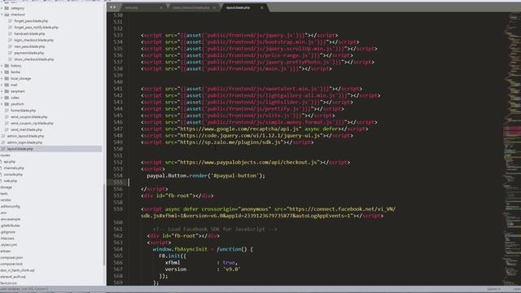
Task: Open new_pass.blade.php in sidebar
Action: pos(29,46)
